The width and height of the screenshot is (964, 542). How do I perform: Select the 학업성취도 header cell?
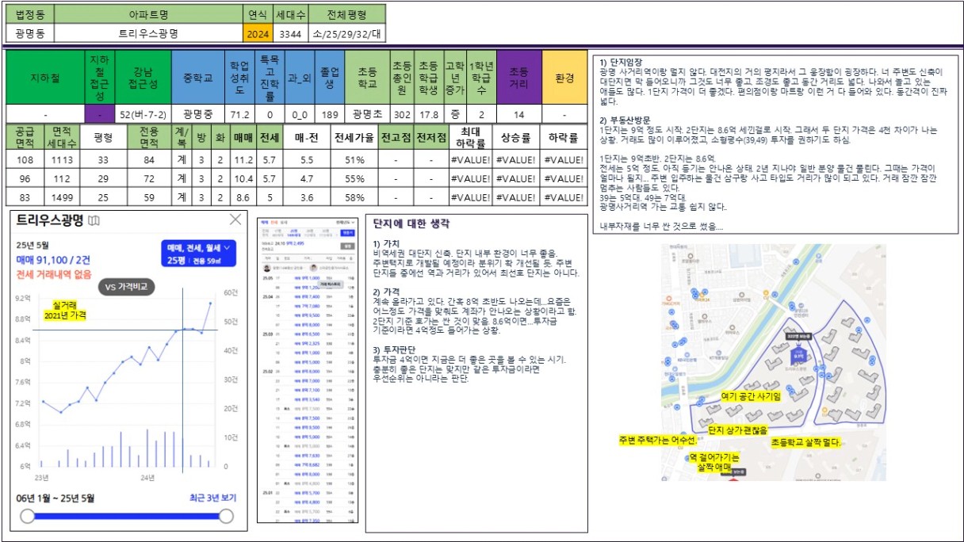(x=240, y=78)
